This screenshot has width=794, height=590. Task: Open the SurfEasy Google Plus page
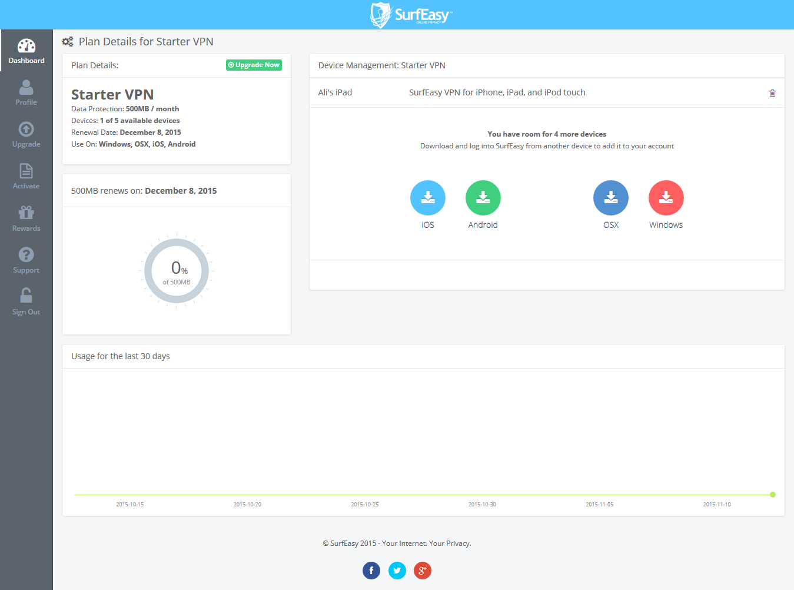[x=423, y=571]
